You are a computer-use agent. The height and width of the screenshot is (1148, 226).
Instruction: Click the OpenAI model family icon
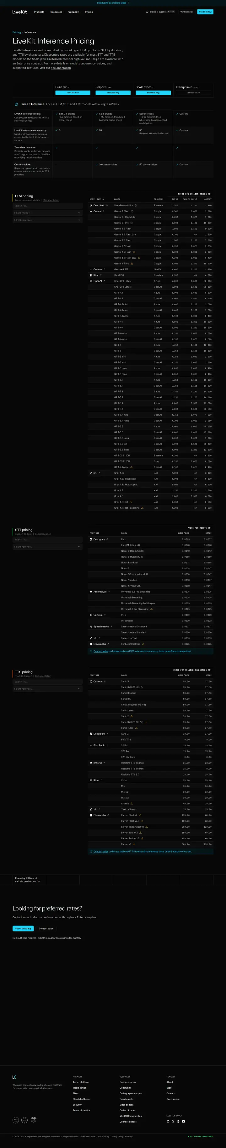(x=91, y=281)
